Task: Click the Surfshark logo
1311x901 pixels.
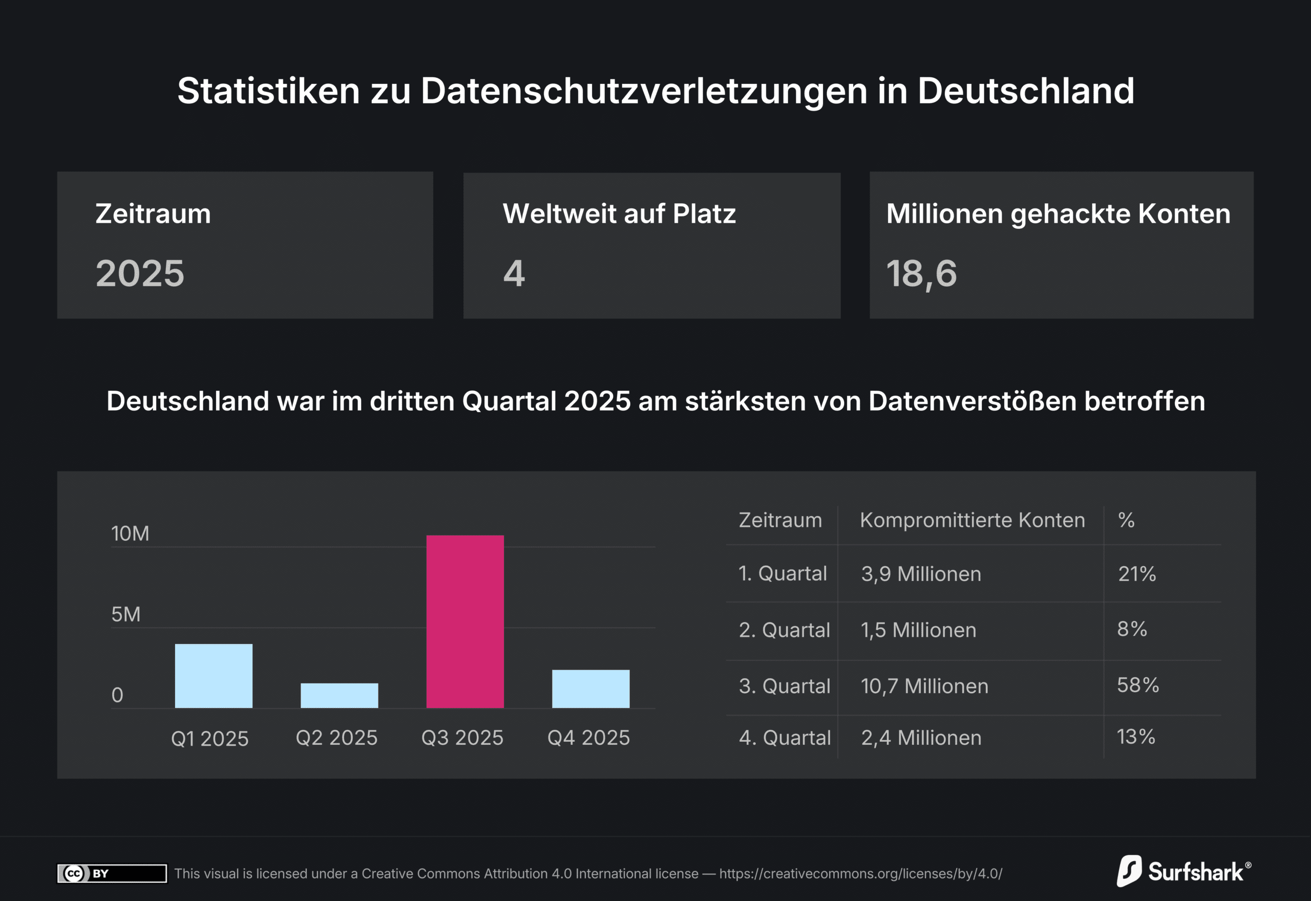Action: 1183,872
